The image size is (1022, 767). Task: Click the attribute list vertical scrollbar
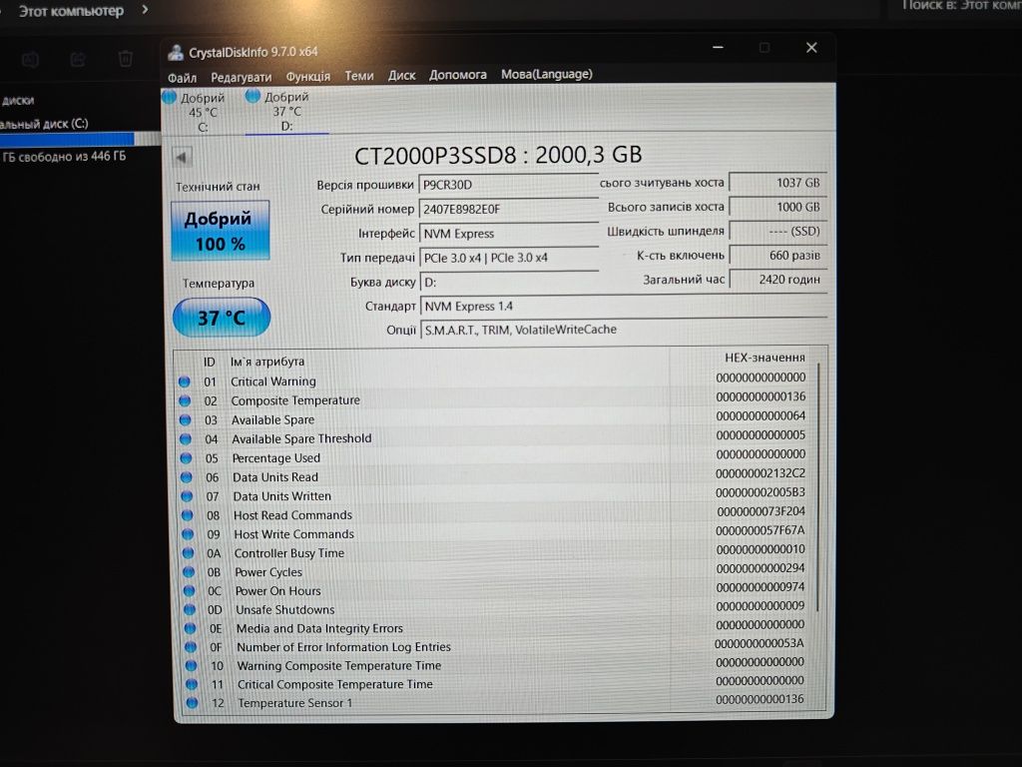coord(818,489)
